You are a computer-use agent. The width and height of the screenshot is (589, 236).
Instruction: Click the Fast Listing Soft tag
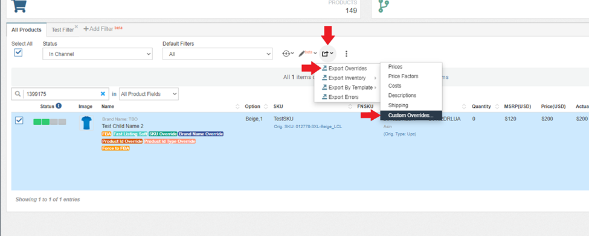point(130,134)
